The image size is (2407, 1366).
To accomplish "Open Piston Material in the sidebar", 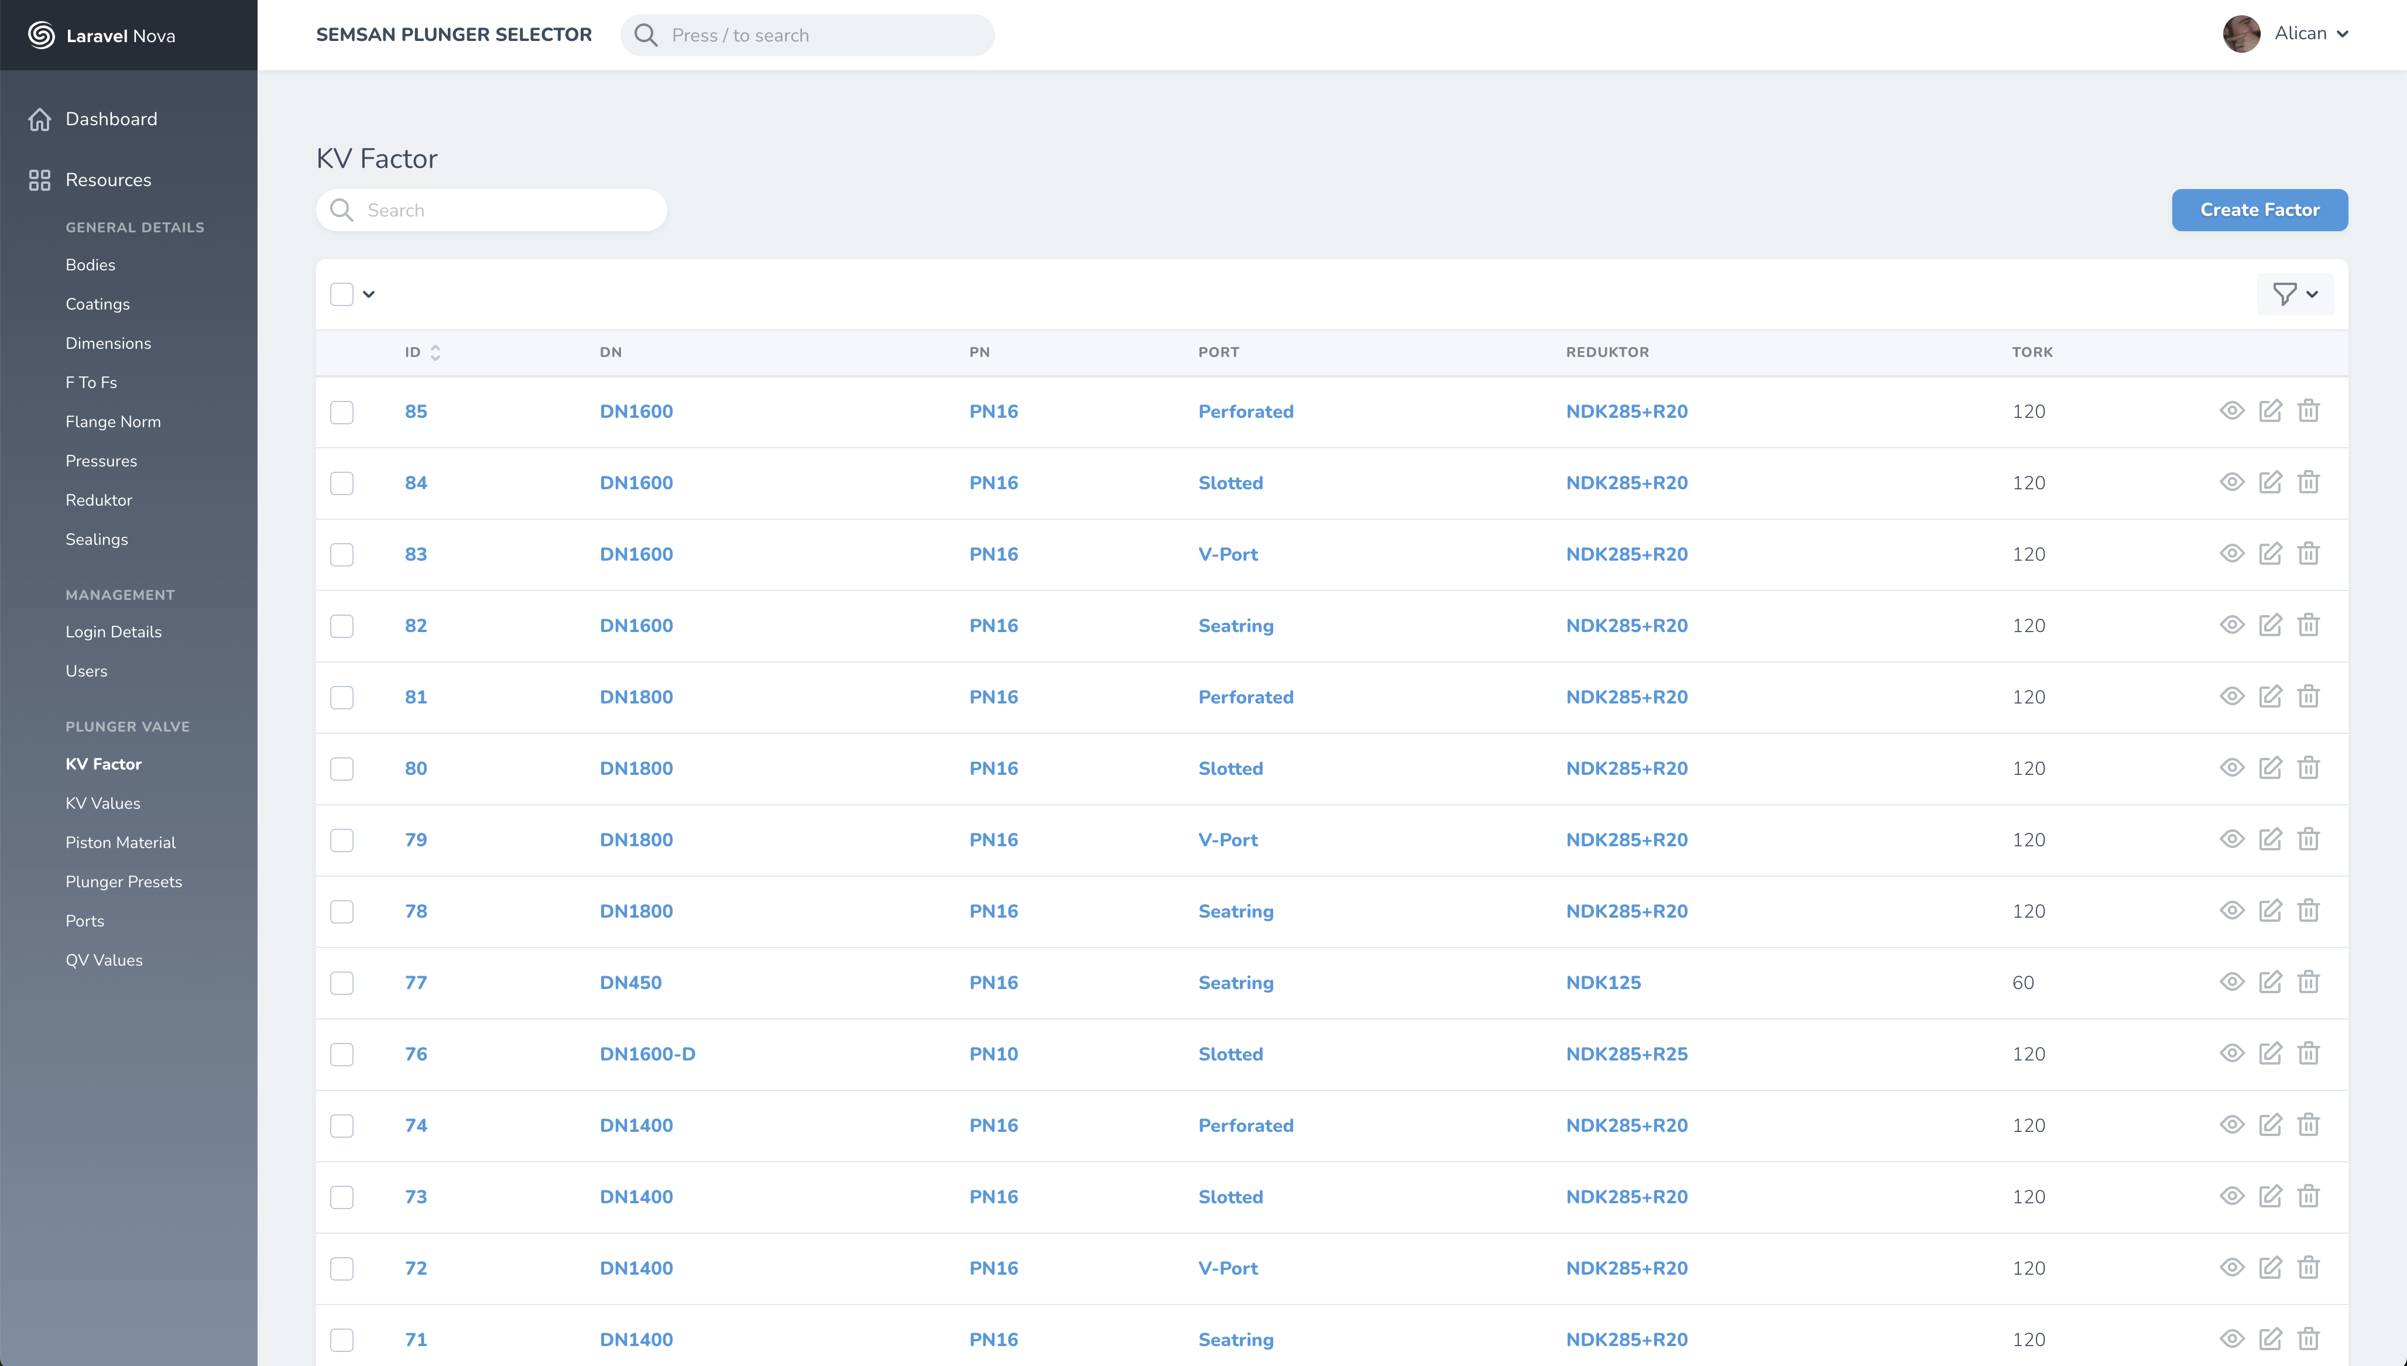I will [x=120, y=843].
